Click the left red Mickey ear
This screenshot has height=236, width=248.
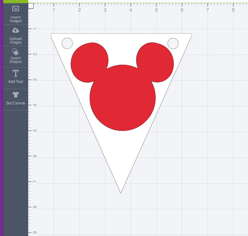(88, 62)
